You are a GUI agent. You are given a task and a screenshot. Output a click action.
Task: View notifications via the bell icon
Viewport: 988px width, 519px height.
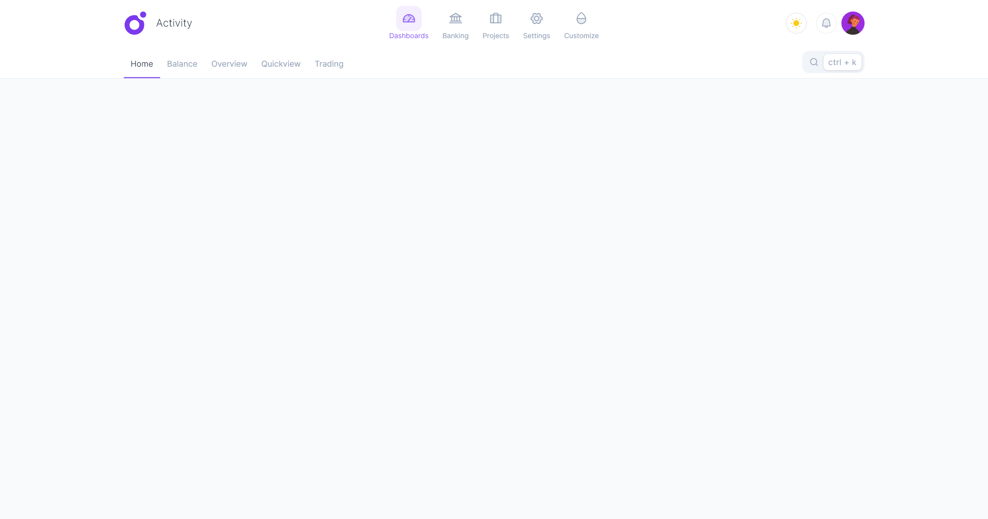826,23
